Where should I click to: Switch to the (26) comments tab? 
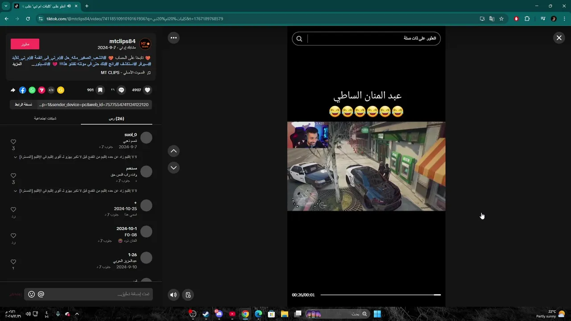[116, 119]
